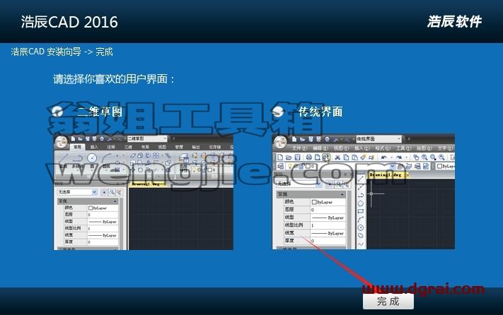
Task: Click the round application logo in the 二维草图 preview
Action: (62, 141)
